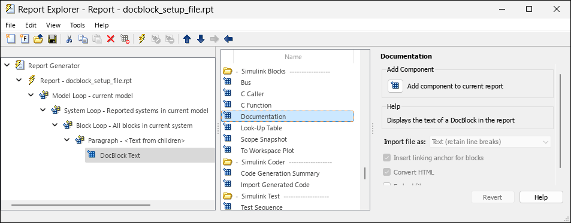Open the View menu
571x223 pixels.
coord(53,25)
